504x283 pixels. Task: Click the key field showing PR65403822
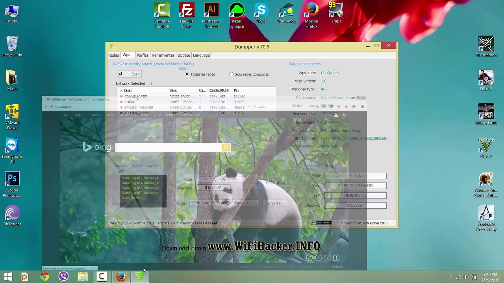(x=355, y=195)
